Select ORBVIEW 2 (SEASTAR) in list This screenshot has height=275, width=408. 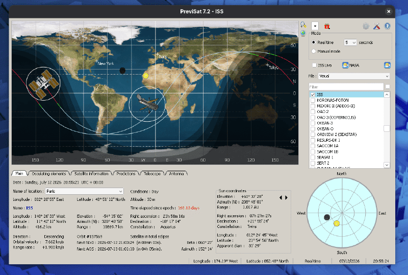tap(337, 134)
